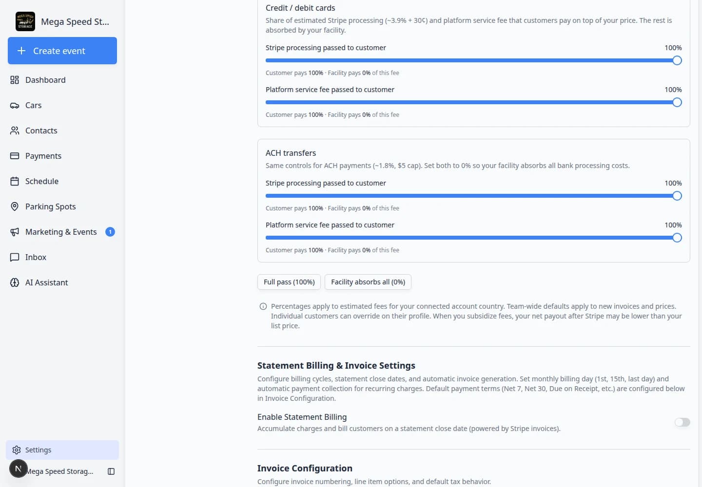Click the AI Assistant brain icon
Viewport: 702px width, 487px height.
pos(15,282)
